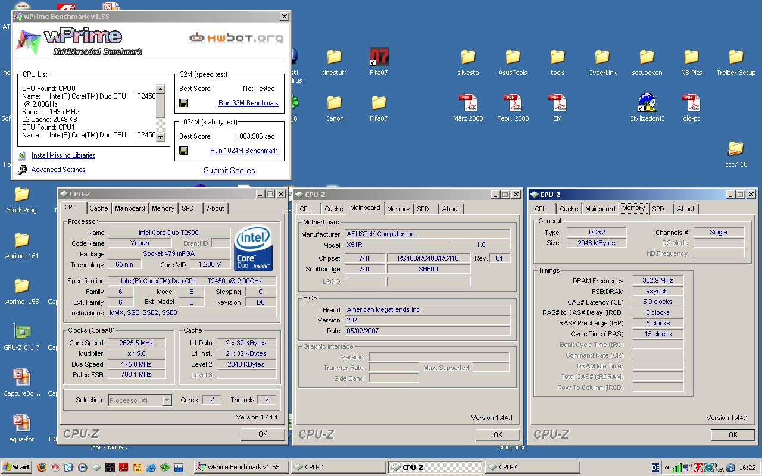This screenshot has height=476, width=762.
Task: Open Cache tab in Processor CPU-Z window
Action: pyautogui.click(x=99, y=208)
